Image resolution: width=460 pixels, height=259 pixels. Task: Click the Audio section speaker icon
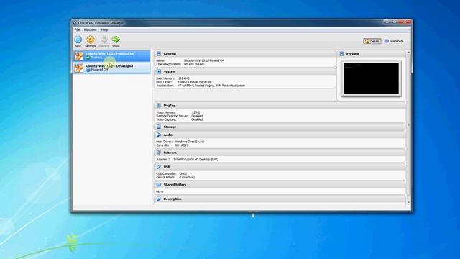159,135
